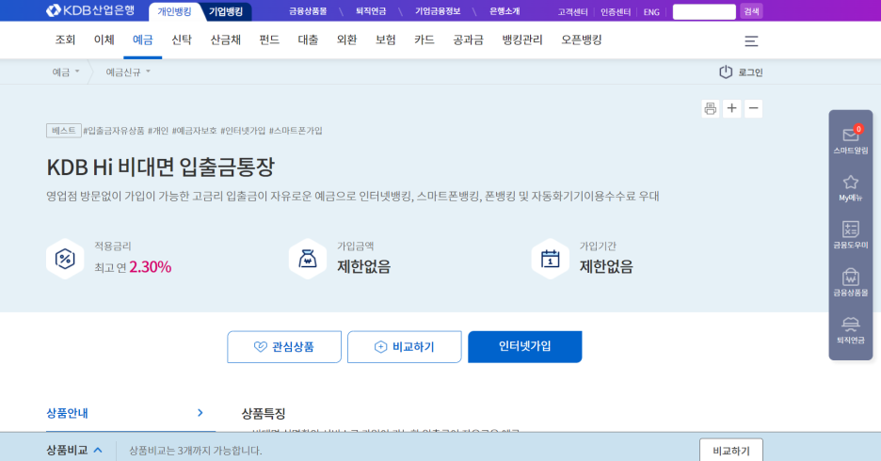Screen dimensions: 881x461
Task: Go to 금융상품몰 top link
Action: click(308, 11)
